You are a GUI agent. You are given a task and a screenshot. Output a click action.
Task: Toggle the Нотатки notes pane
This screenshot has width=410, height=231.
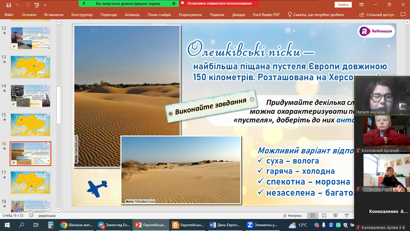292,216
